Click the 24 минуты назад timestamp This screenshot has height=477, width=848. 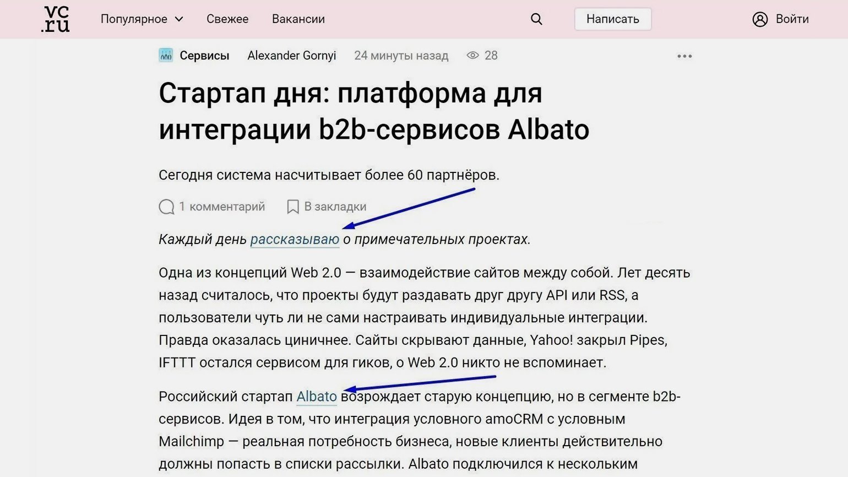pyautogui.click(x=401, y=56)
